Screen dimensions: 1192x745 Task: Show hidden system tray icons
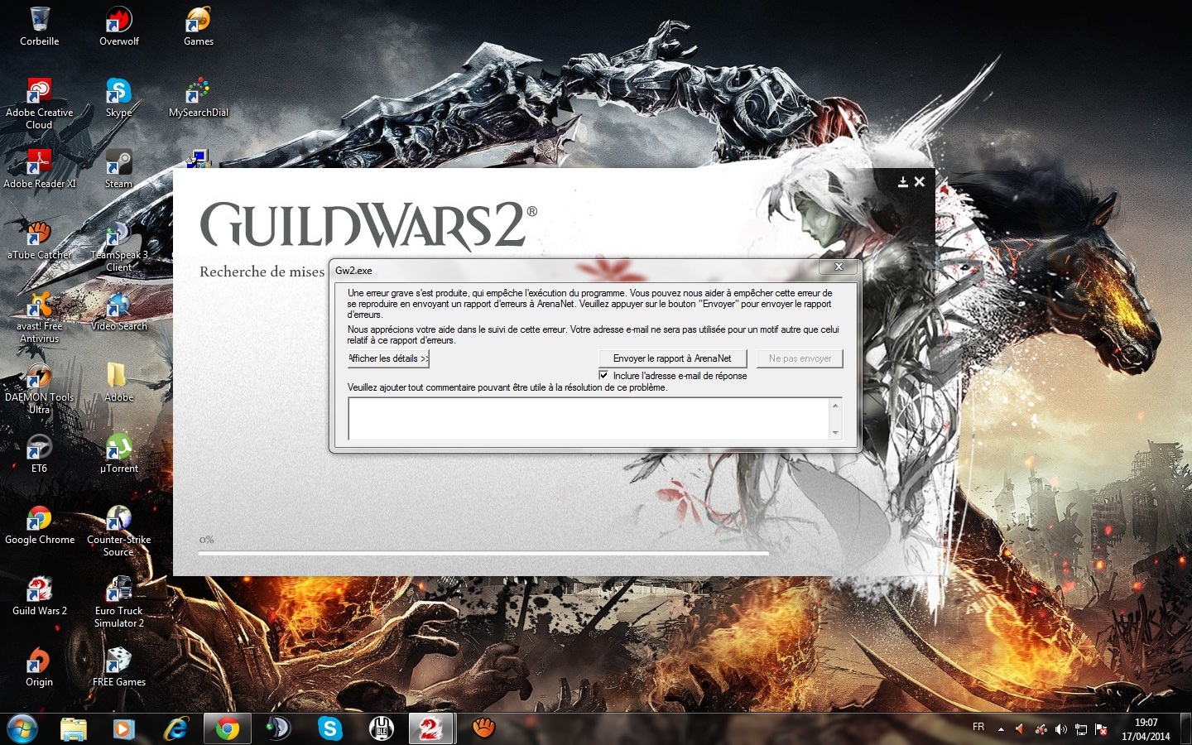coord(1001,729)
